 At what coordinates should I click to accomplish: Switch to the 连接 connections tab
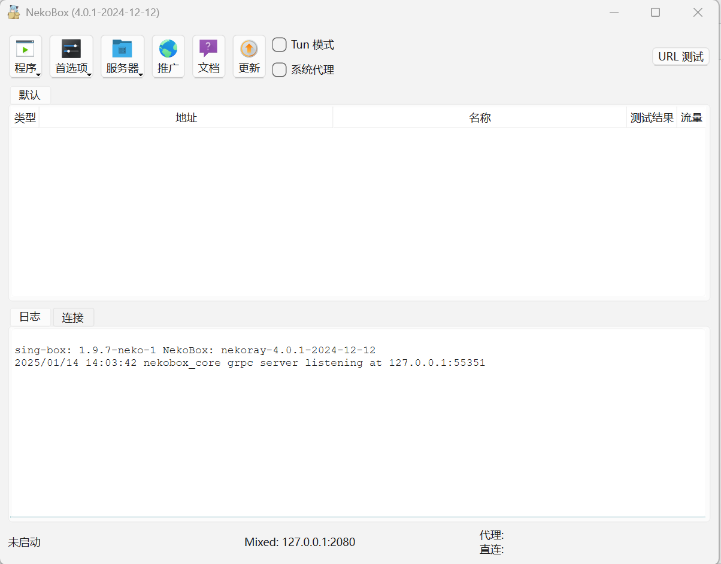point(73,318)
